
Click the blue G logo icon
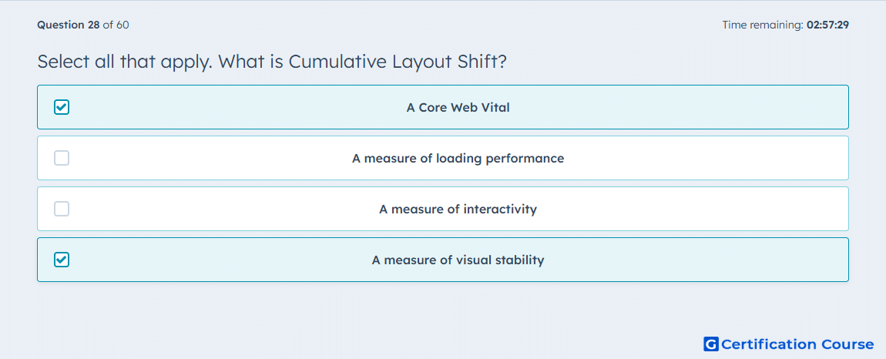point(711,344)
